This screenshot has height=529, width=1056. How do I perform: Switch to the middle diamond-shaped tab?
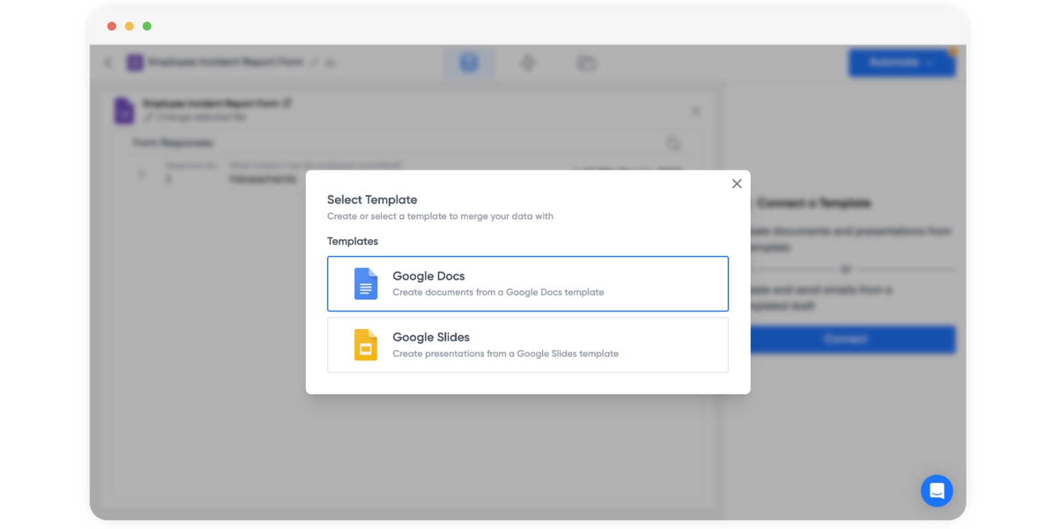coord(528,63)
